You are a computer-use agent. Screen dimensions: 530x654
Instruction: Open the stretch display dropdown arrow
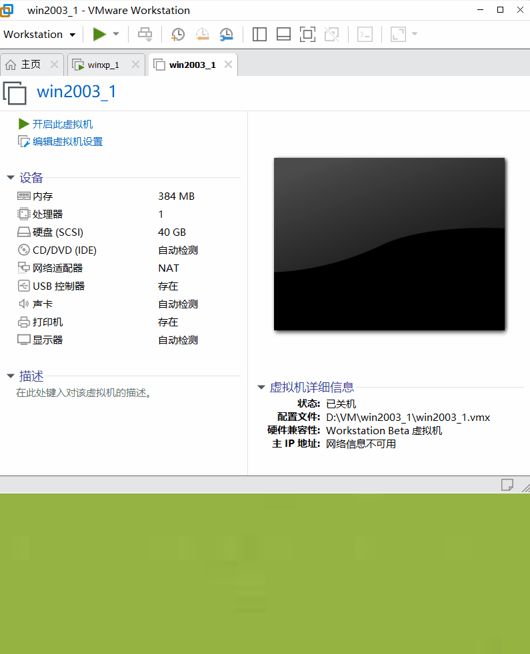[415, 34]
